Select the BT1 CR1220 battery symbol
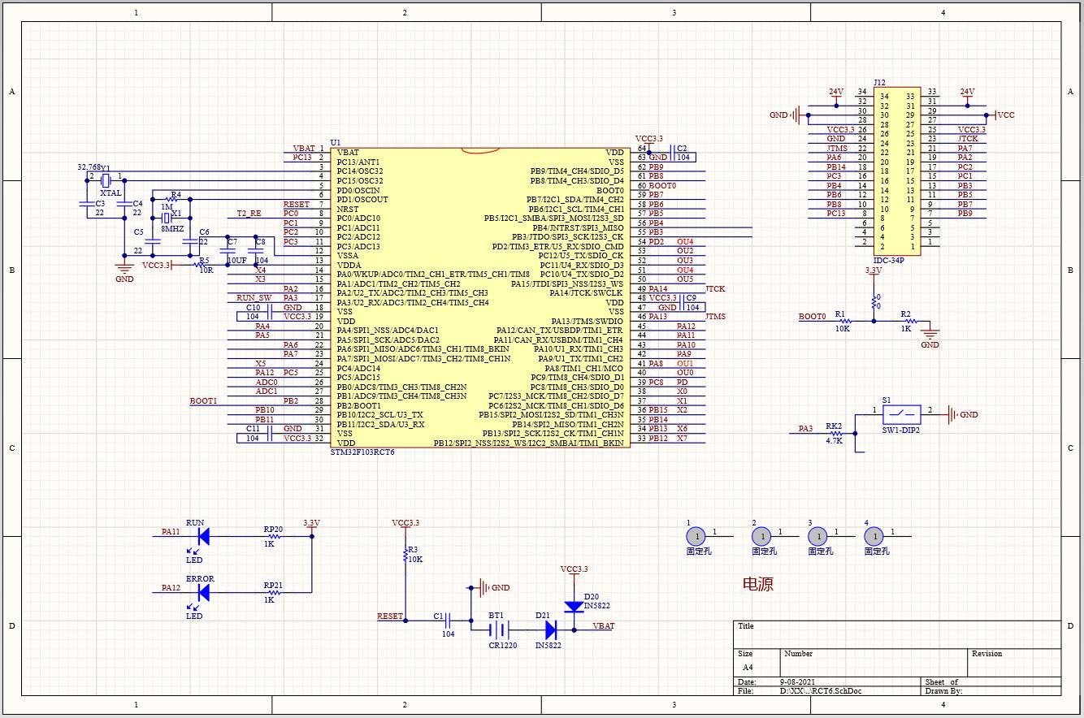Image resolution: width=1084 pixels, height=718 pixels. (x=501, y=629)
